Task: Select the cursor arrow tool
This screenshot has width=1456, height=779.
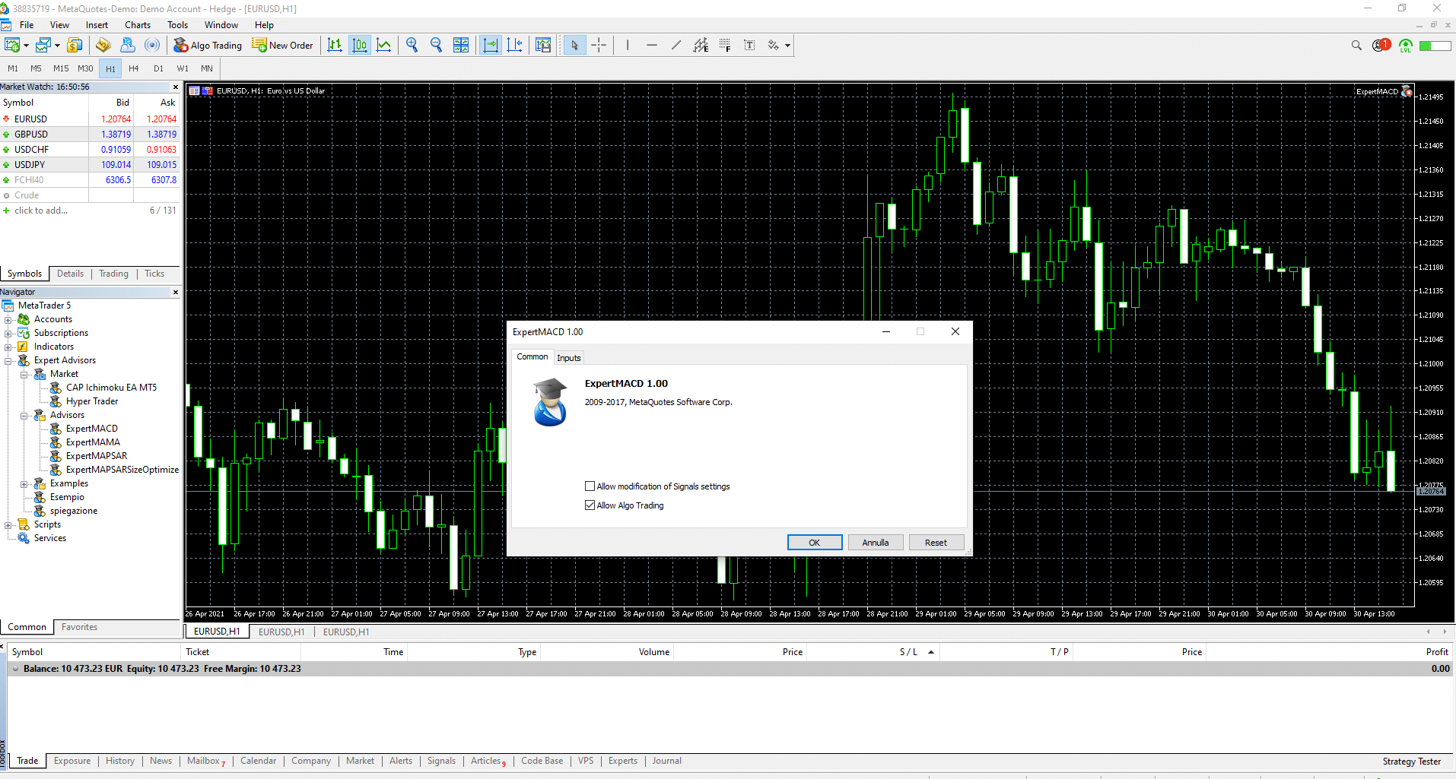Action: tap(574, 46)
